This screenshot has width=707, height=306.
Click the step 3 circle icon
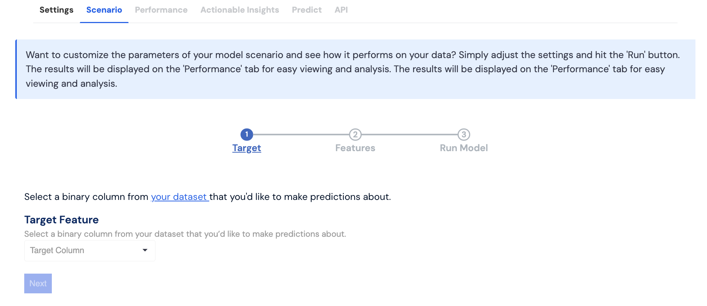click(464, 134)
